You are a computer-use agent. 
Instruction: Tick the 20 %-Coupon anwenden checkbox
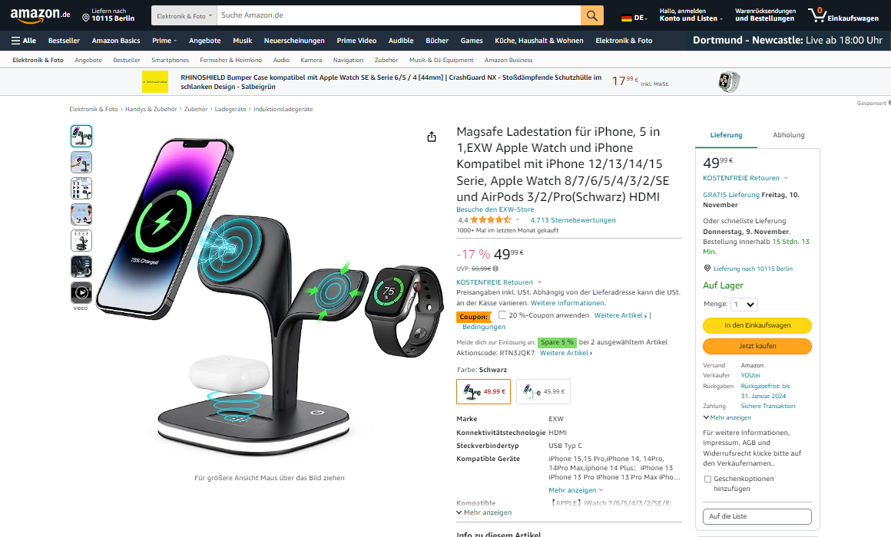(x=502, y=315)
